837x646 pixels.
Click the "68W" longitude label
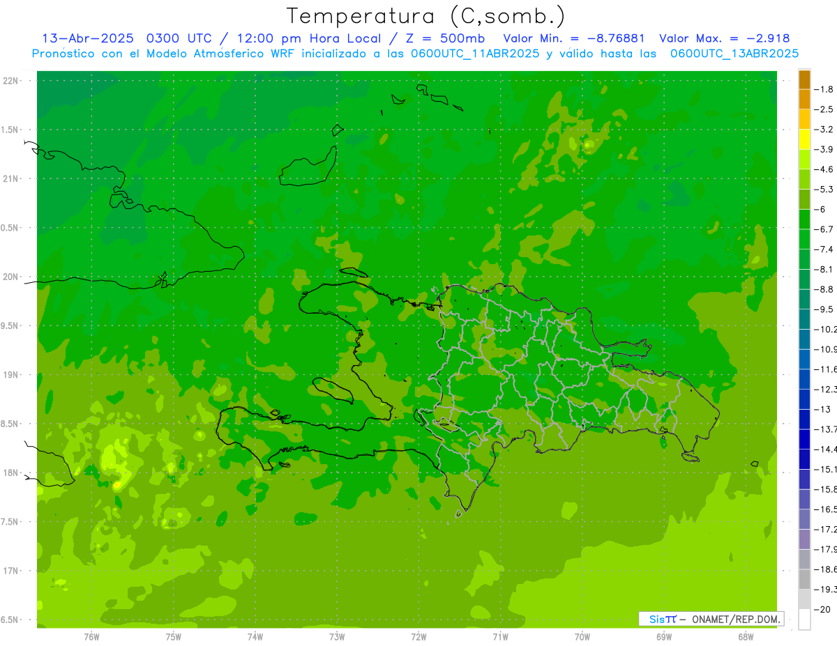(745, 637)
